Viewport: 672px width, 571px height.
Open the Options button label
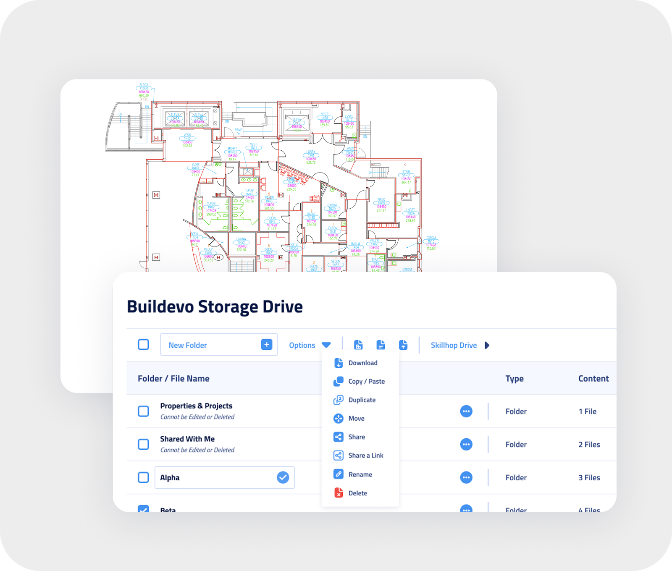tap(302, 345)
